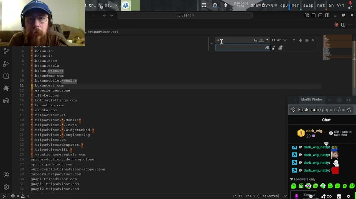Image resolution: width=356 pixels, height=199 pixels.
Task: Go forward with the navigation arrow
Action: click(x=111, y=15)
